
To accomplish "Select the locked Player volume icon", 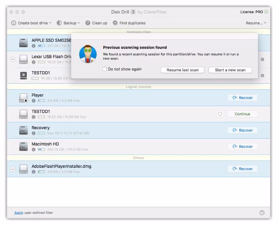I will [x=23, y=98].
